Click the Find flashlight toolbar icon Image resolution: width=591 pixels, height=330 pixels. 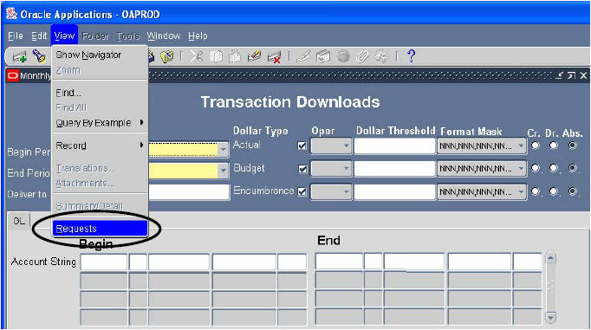coord(39,56)
